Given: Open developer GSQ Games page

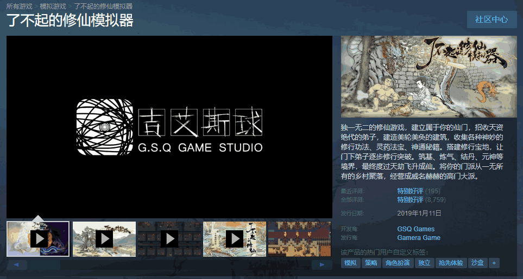Looking at the screenshot, I should point(415,229).
